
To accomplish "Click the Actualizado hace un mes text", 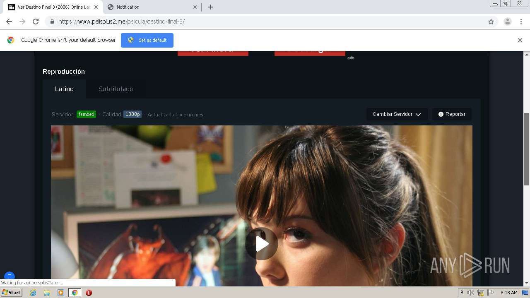I will click(x=175, y=115).
